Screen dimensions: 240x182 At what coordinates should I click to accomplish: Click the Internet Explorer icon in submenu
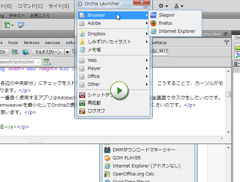click(x=153, y=31)
